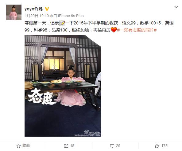The height and width of the screenshot is (151, 182).
Task: Open the post options chevron dropdown
Action: 176,7
